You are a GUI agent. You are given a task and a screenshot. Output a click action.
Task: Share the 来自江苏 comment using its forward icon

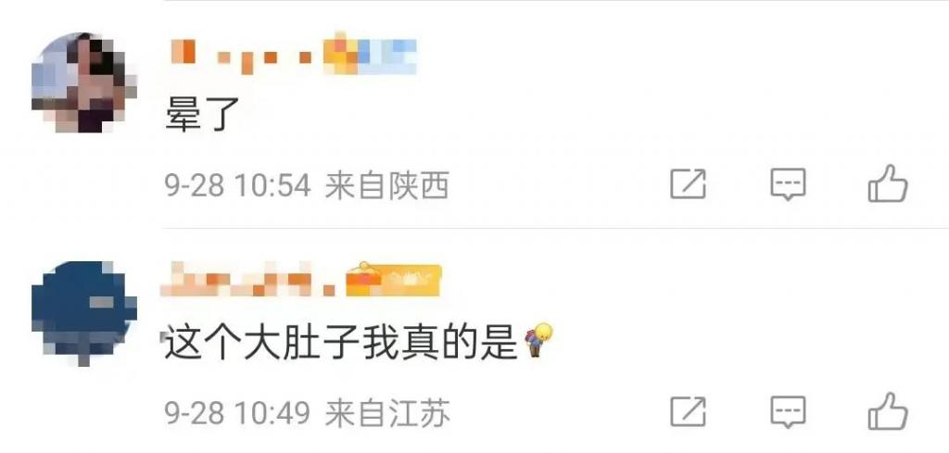click(689, 412)
